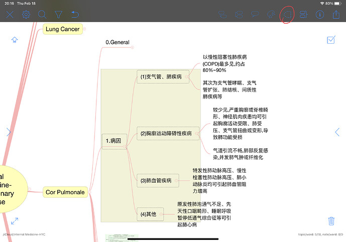Select the (1)支气管、肺疾病 topic
This screenshot has height=242, width=346.
(163, 76)
